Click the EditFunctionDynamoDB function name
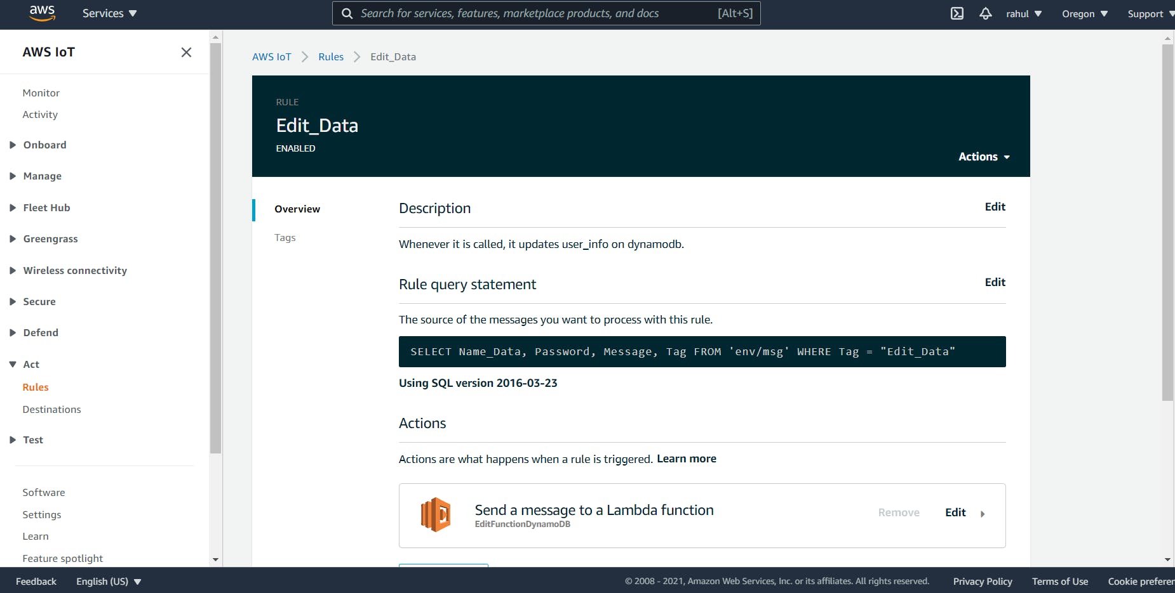The width and height of the screenshot is (1175, 593). 522,525
